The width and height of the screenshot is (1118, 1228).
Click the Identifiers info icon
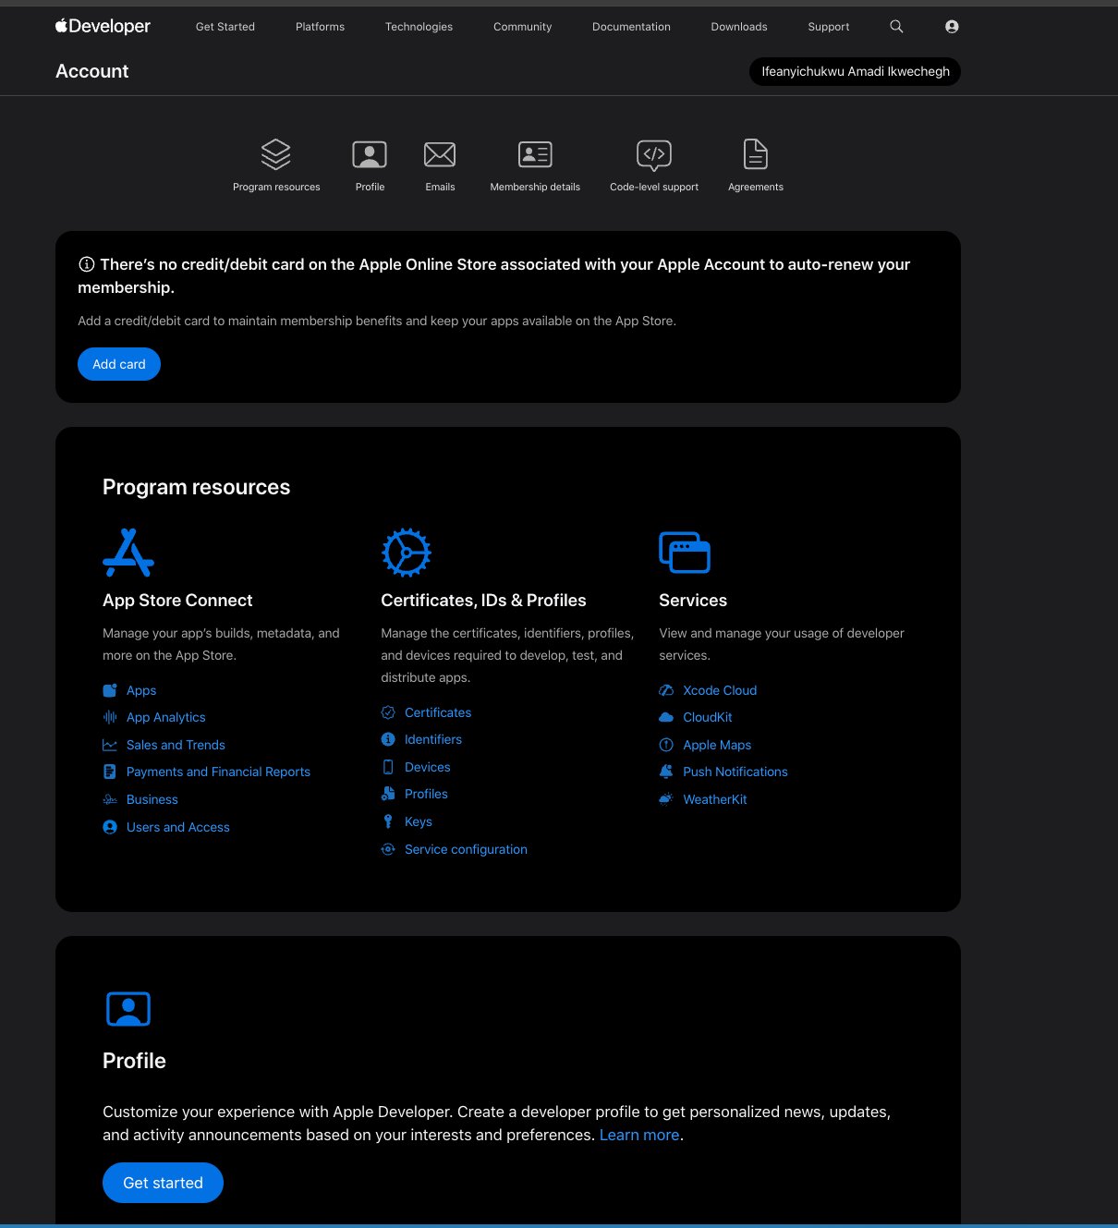point(388,739)
